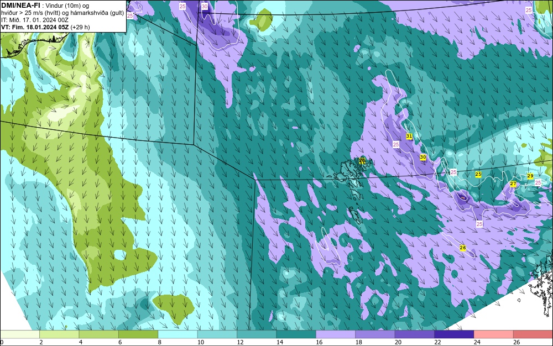Click the 24–26 m/s pink legend swatch
The height and width of the screenshot is (346, 553).
click(x=494, y=334)
